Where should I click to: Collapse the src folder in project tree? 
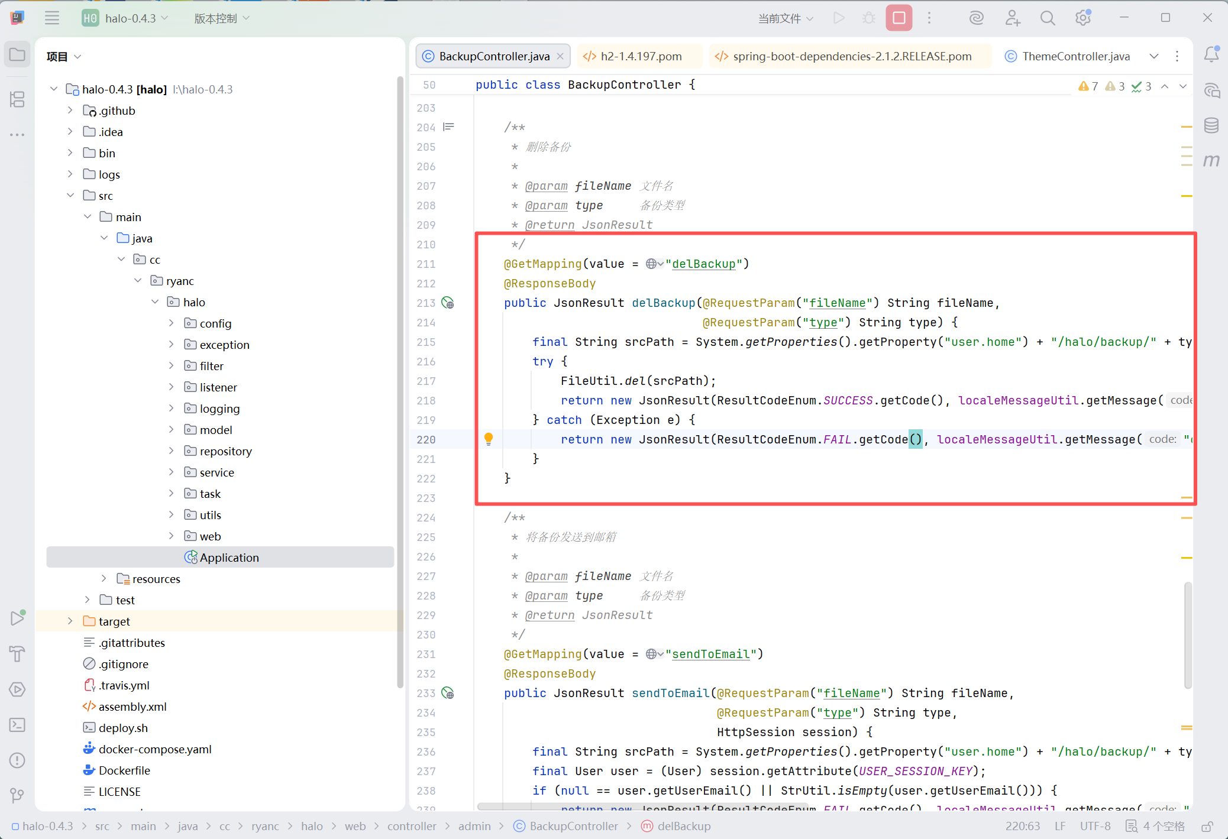click(x=70, y=195)
